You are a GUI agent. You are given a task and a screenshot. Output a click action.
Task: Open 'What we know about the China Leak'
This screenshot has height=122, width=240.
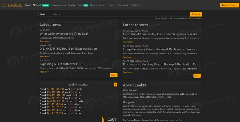point(64,33)
